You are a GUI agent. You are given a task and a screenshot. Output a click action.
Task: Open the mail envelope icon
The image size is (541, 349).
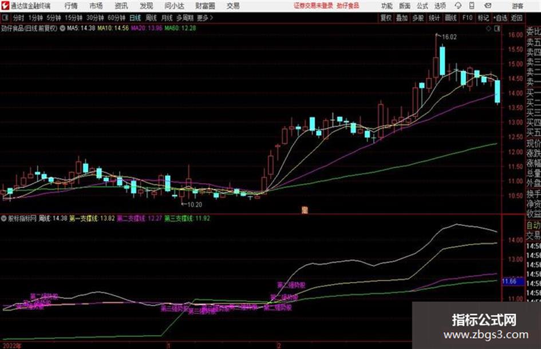(x=488, y=6)
